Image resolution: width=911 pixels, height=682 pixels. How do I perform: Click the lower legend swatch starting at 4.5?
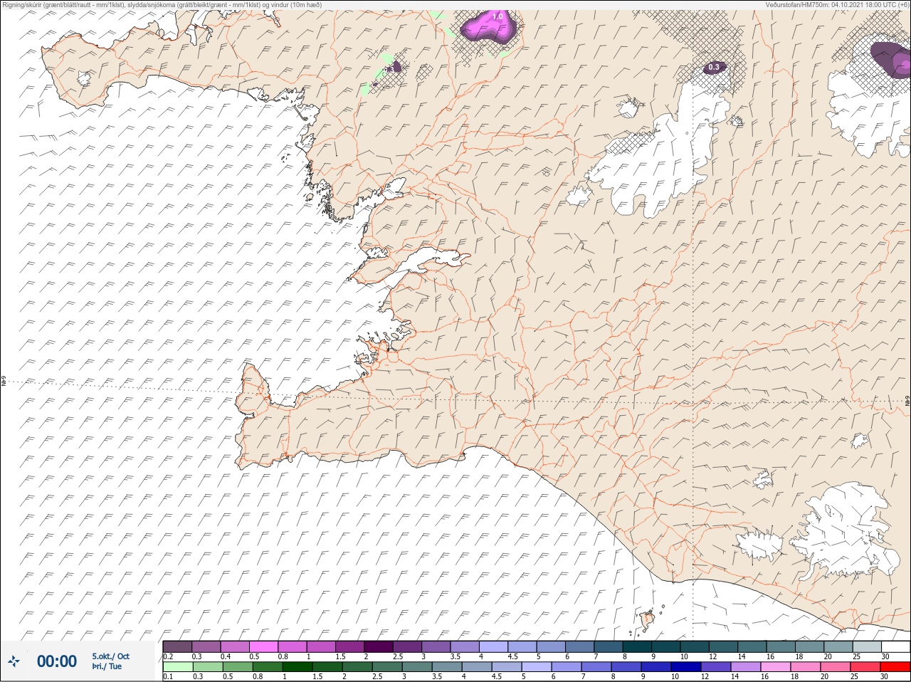pyautogui.click(x=507, y=667)
